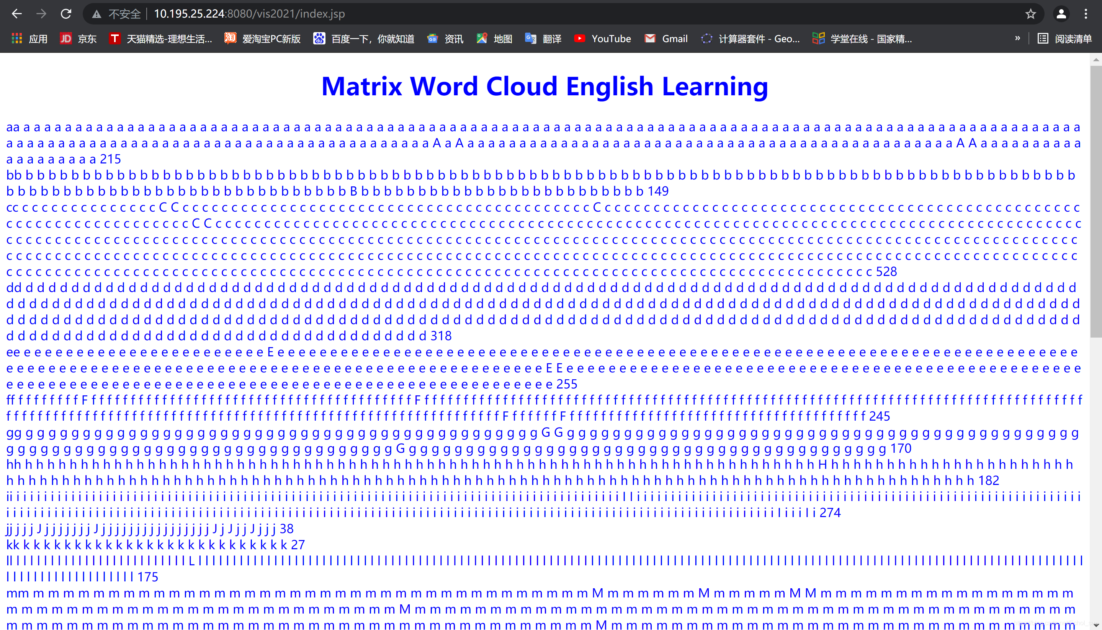Screen dimensions: 1102x630
Task: Click the count 175 after the l row
Action: [x=148, y=577]
